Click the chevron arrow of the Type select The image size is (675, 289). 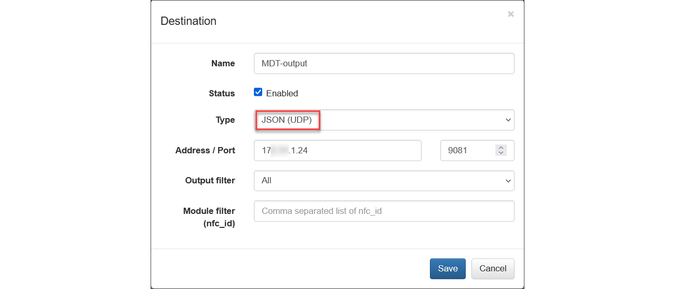pyautogui.click(x=507, y=120)
